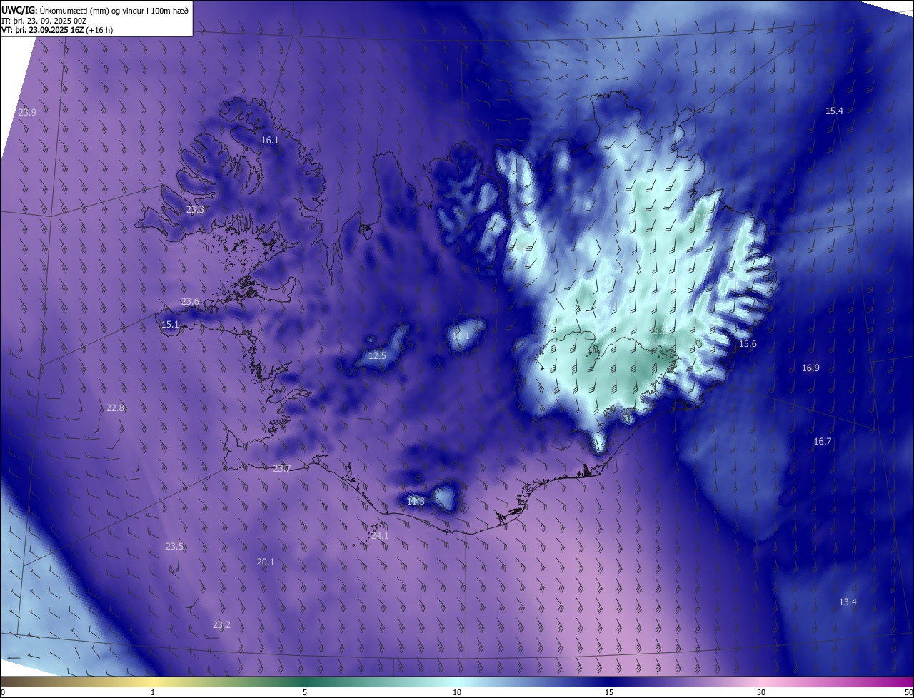Image resolution: width=914 pixels, height=698 pixels.
Task: Click the 15.6 value at the east coast
Action: tap(748, 343)
